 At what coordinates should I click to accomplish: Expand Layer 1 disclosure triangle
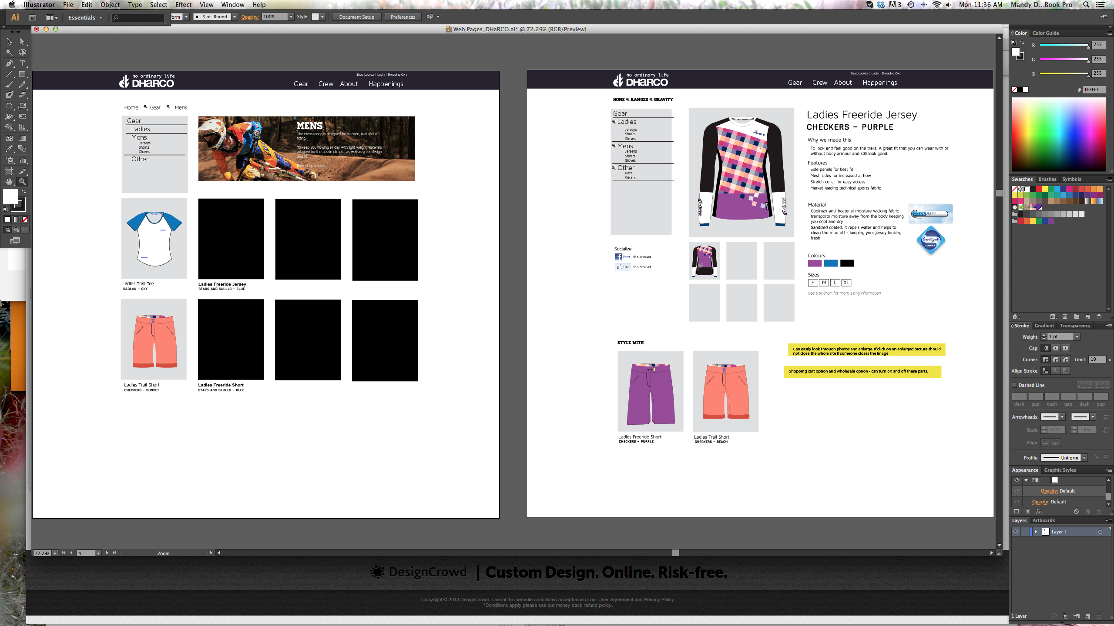(x=1036, y=532)
